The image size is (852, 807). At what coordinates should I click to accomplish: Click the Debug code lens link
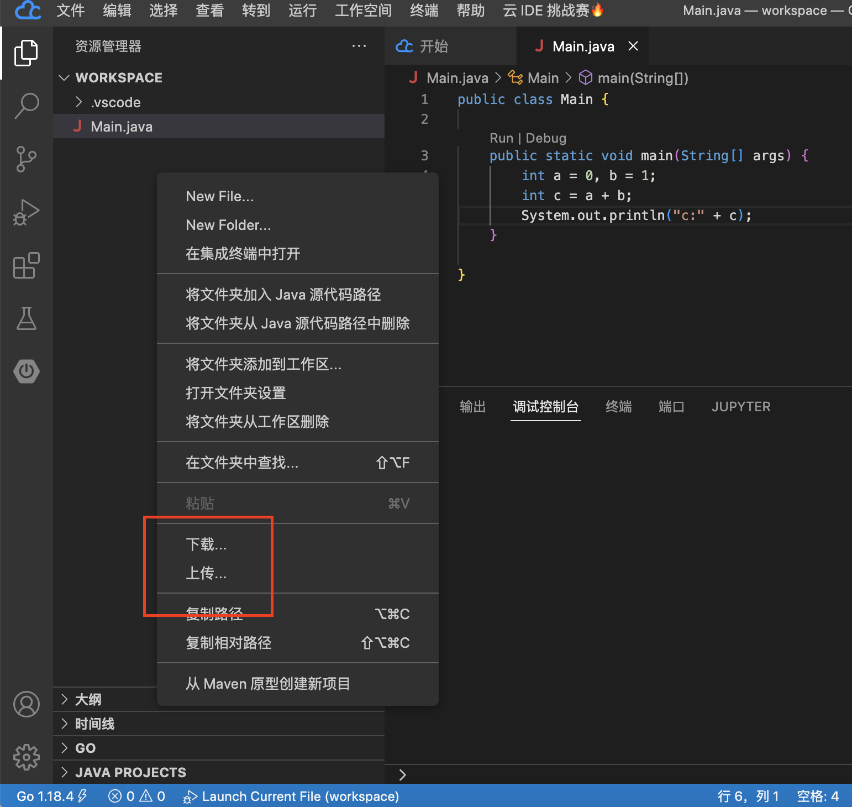point(546,138)
